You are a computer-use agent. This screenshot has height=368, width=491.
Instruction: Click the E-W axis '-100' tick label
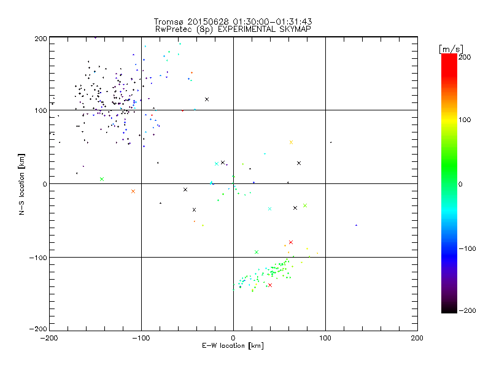[x=141, y=338]
